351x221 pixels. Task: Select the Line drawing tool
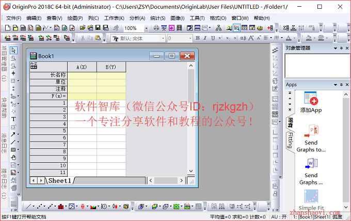[13, 142]
